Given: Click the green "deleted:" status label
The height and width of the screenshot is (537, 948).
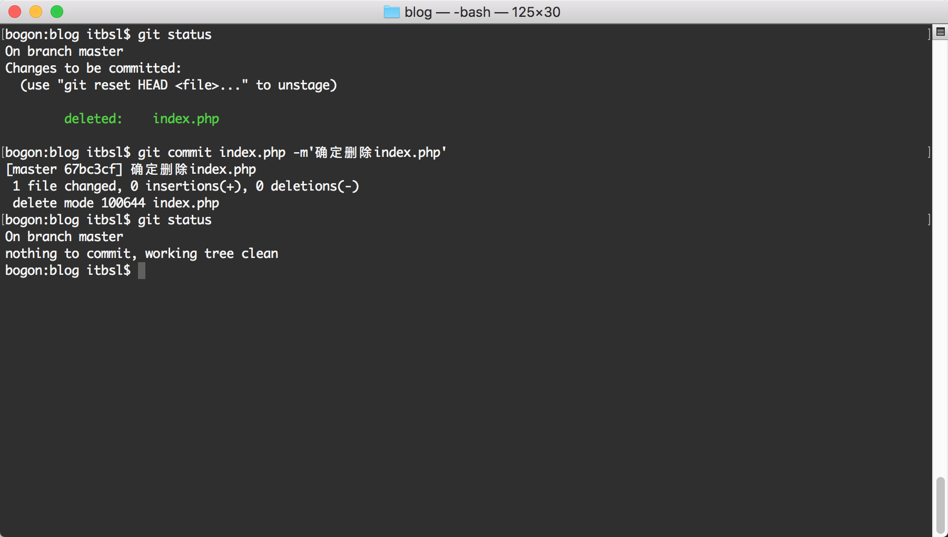Looking at the screenshot, I should (93, 119).
